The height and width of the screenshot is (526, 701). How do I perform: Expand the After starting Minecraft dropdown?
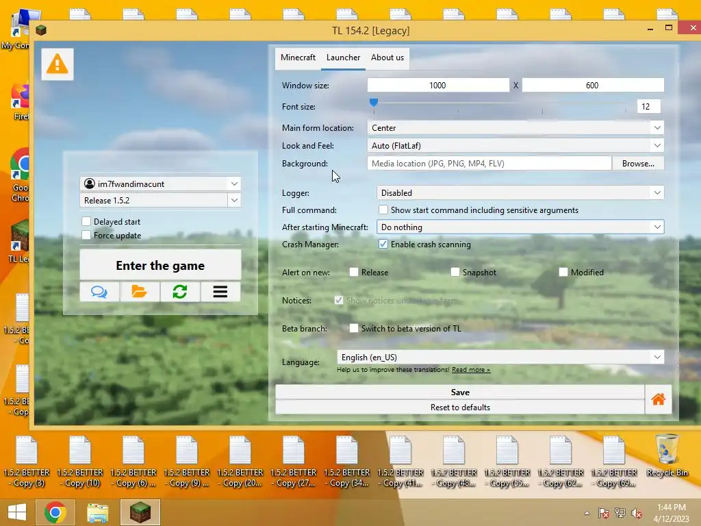pos(520,227)
